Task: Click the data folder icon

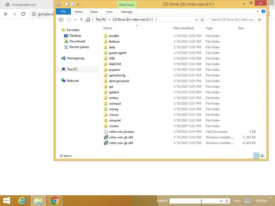Action: [x=106, y=47]
